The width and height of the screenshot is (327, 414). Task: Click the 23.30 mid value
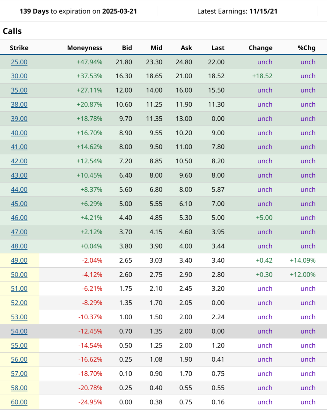click(154, 62)
